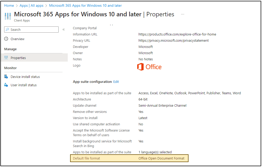
Task: Open the ellipsis more options menu
Action: [183, 14]
